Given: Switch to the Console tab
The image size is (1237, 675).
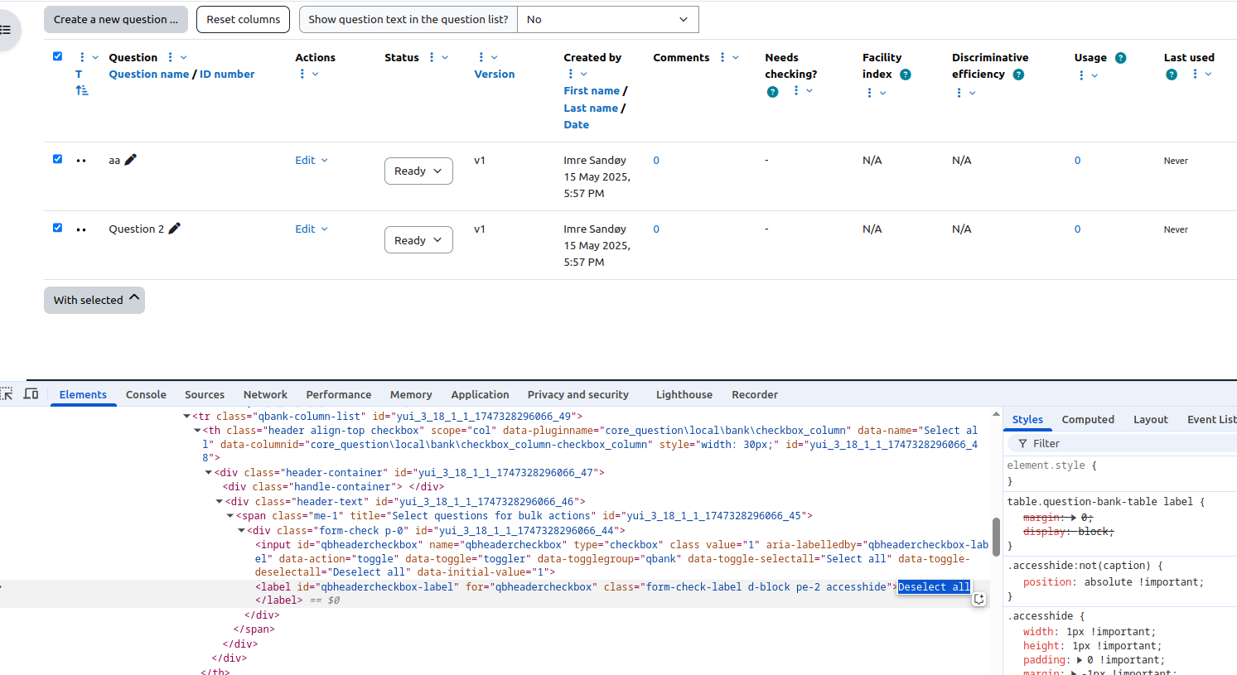Looking at the screenshot, I should (146, 395).
